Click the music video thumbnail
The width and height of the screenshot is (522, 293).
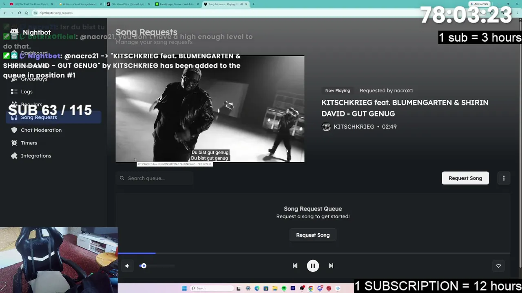210,109
